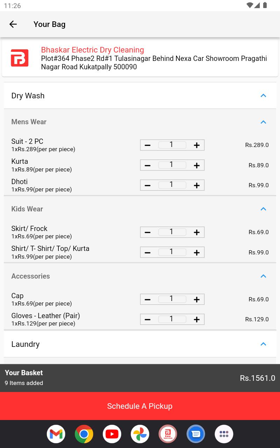
Task: Launch Chrome from the dock
Action: click(84, 434)
